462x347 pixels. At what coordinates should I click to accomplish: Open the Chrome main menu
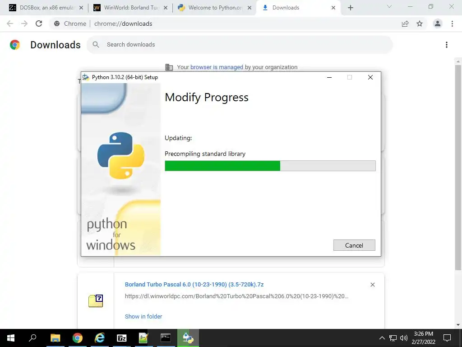pos(452,23)
